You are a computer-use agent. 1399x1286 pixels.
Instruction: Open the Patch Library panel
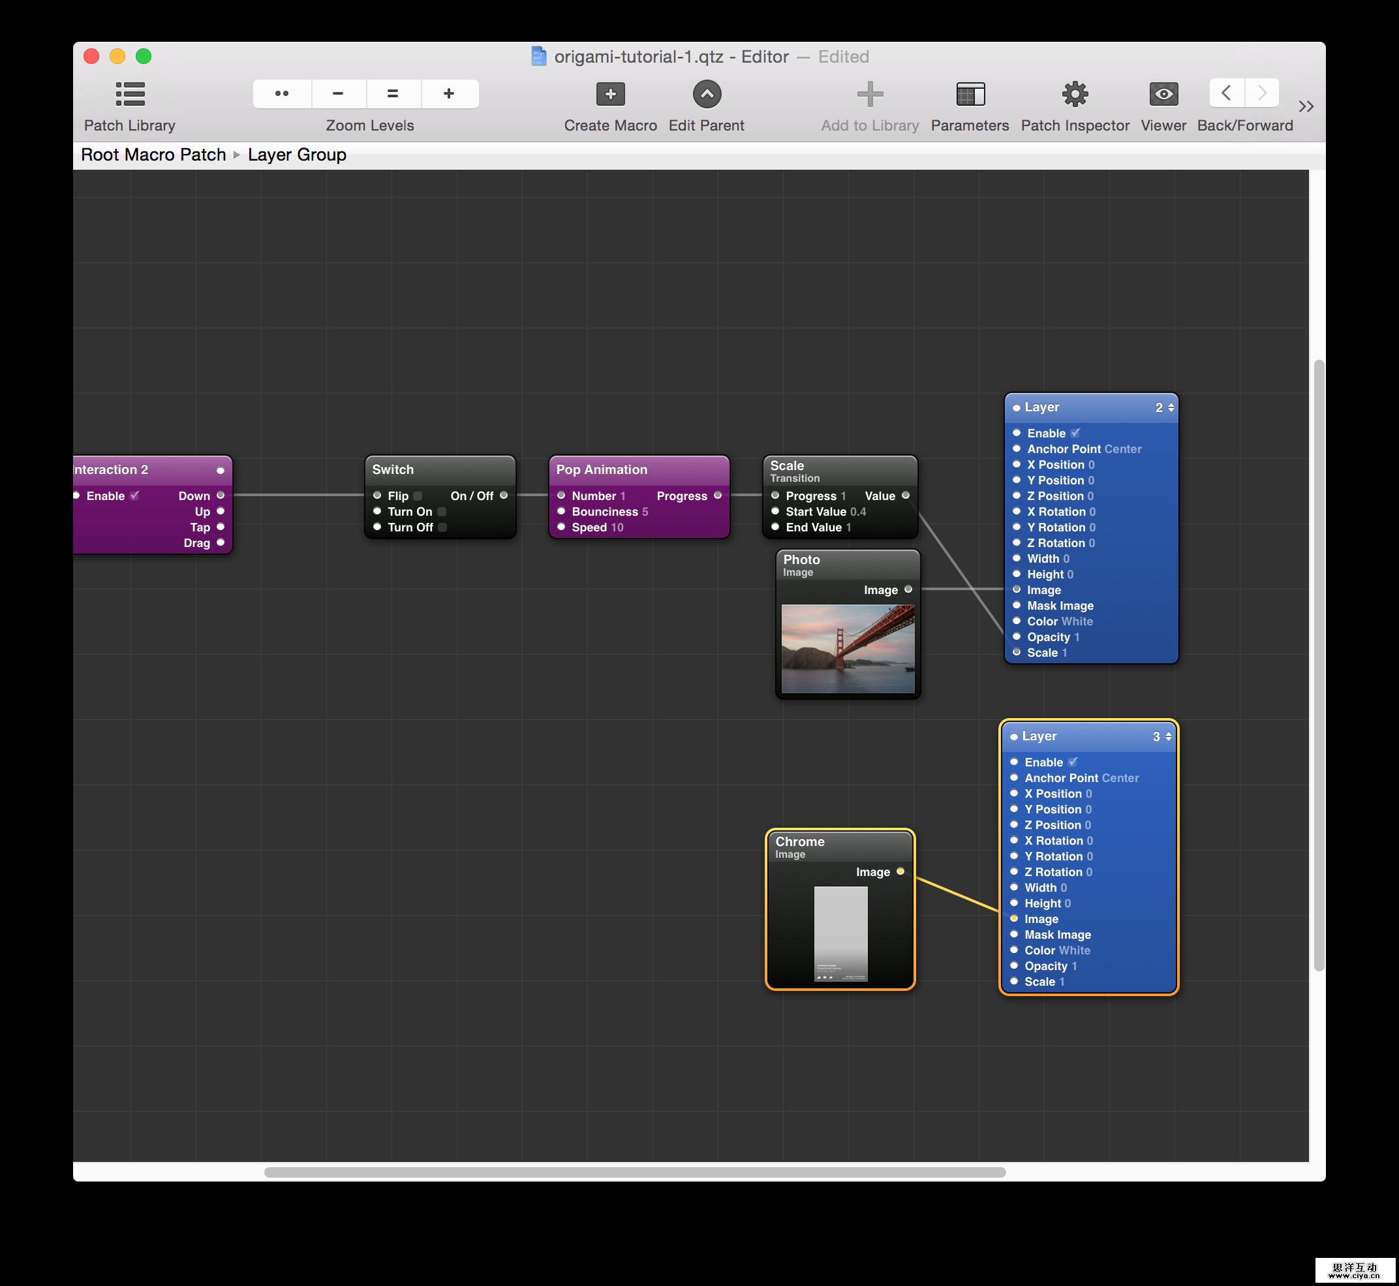pos(130,94)
